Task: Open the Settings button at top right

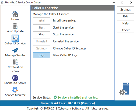Action: click(x=125, y=9)
